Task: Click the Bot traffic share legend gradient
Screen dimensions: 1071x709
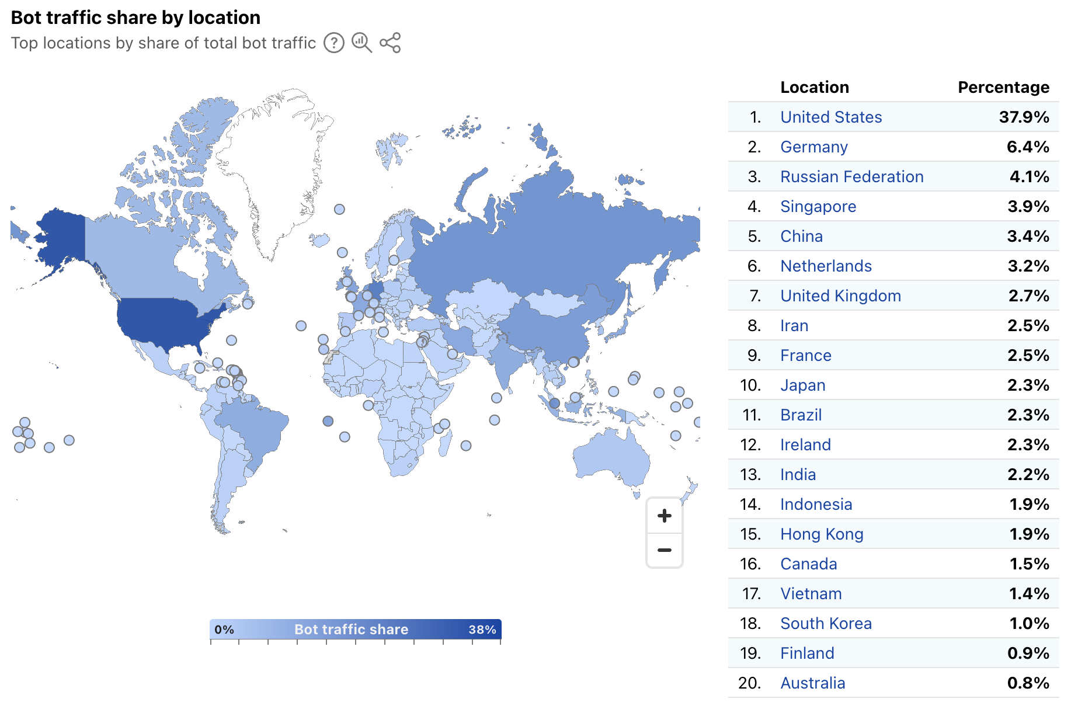Action: (355, 630)
